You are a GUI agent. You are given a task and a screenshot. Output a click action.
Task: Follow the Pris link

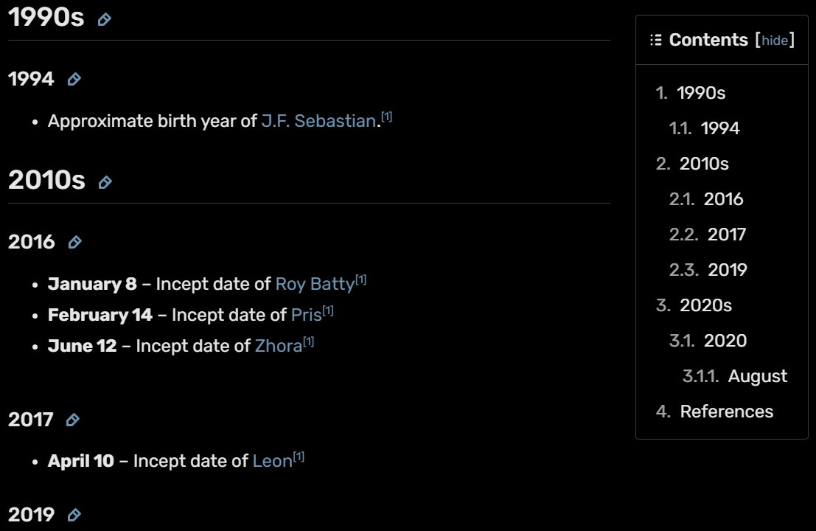306,315
